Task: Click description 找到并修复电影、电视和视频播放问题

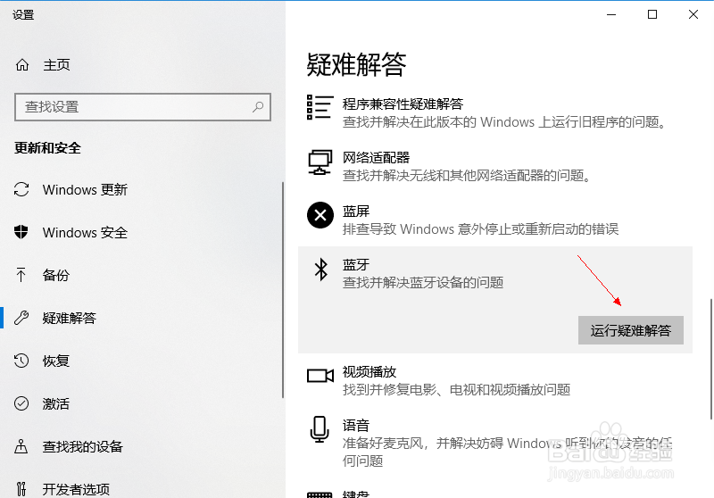Action: coord(456,390)
